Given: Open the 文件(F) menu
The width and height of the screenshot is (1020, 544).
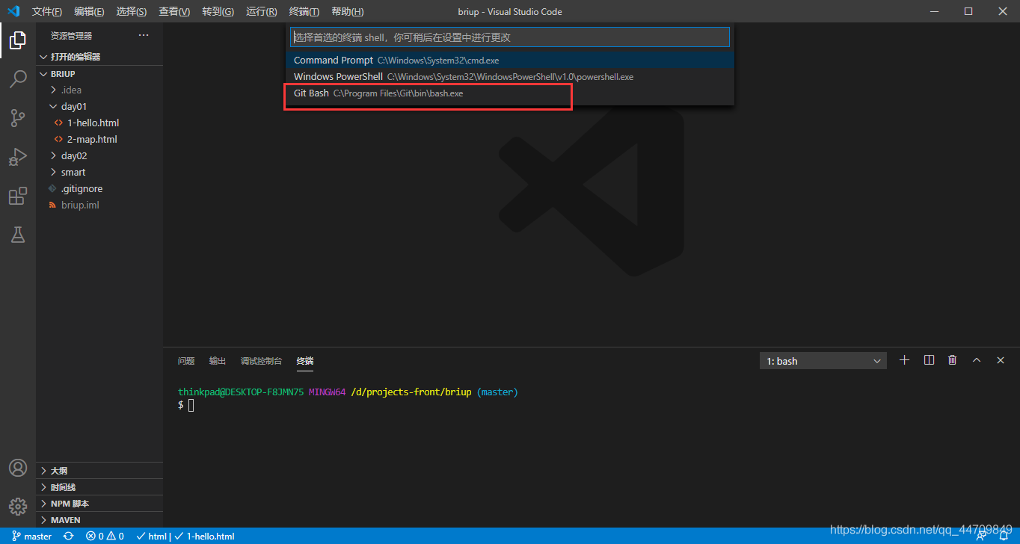Looking at the screenshot, I should (x=47, y=11).
